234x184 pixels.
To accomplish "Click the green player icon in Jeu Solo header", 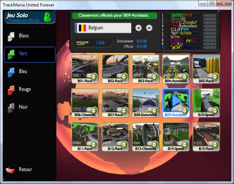I will pyautogui.click(x=47, y=17).
